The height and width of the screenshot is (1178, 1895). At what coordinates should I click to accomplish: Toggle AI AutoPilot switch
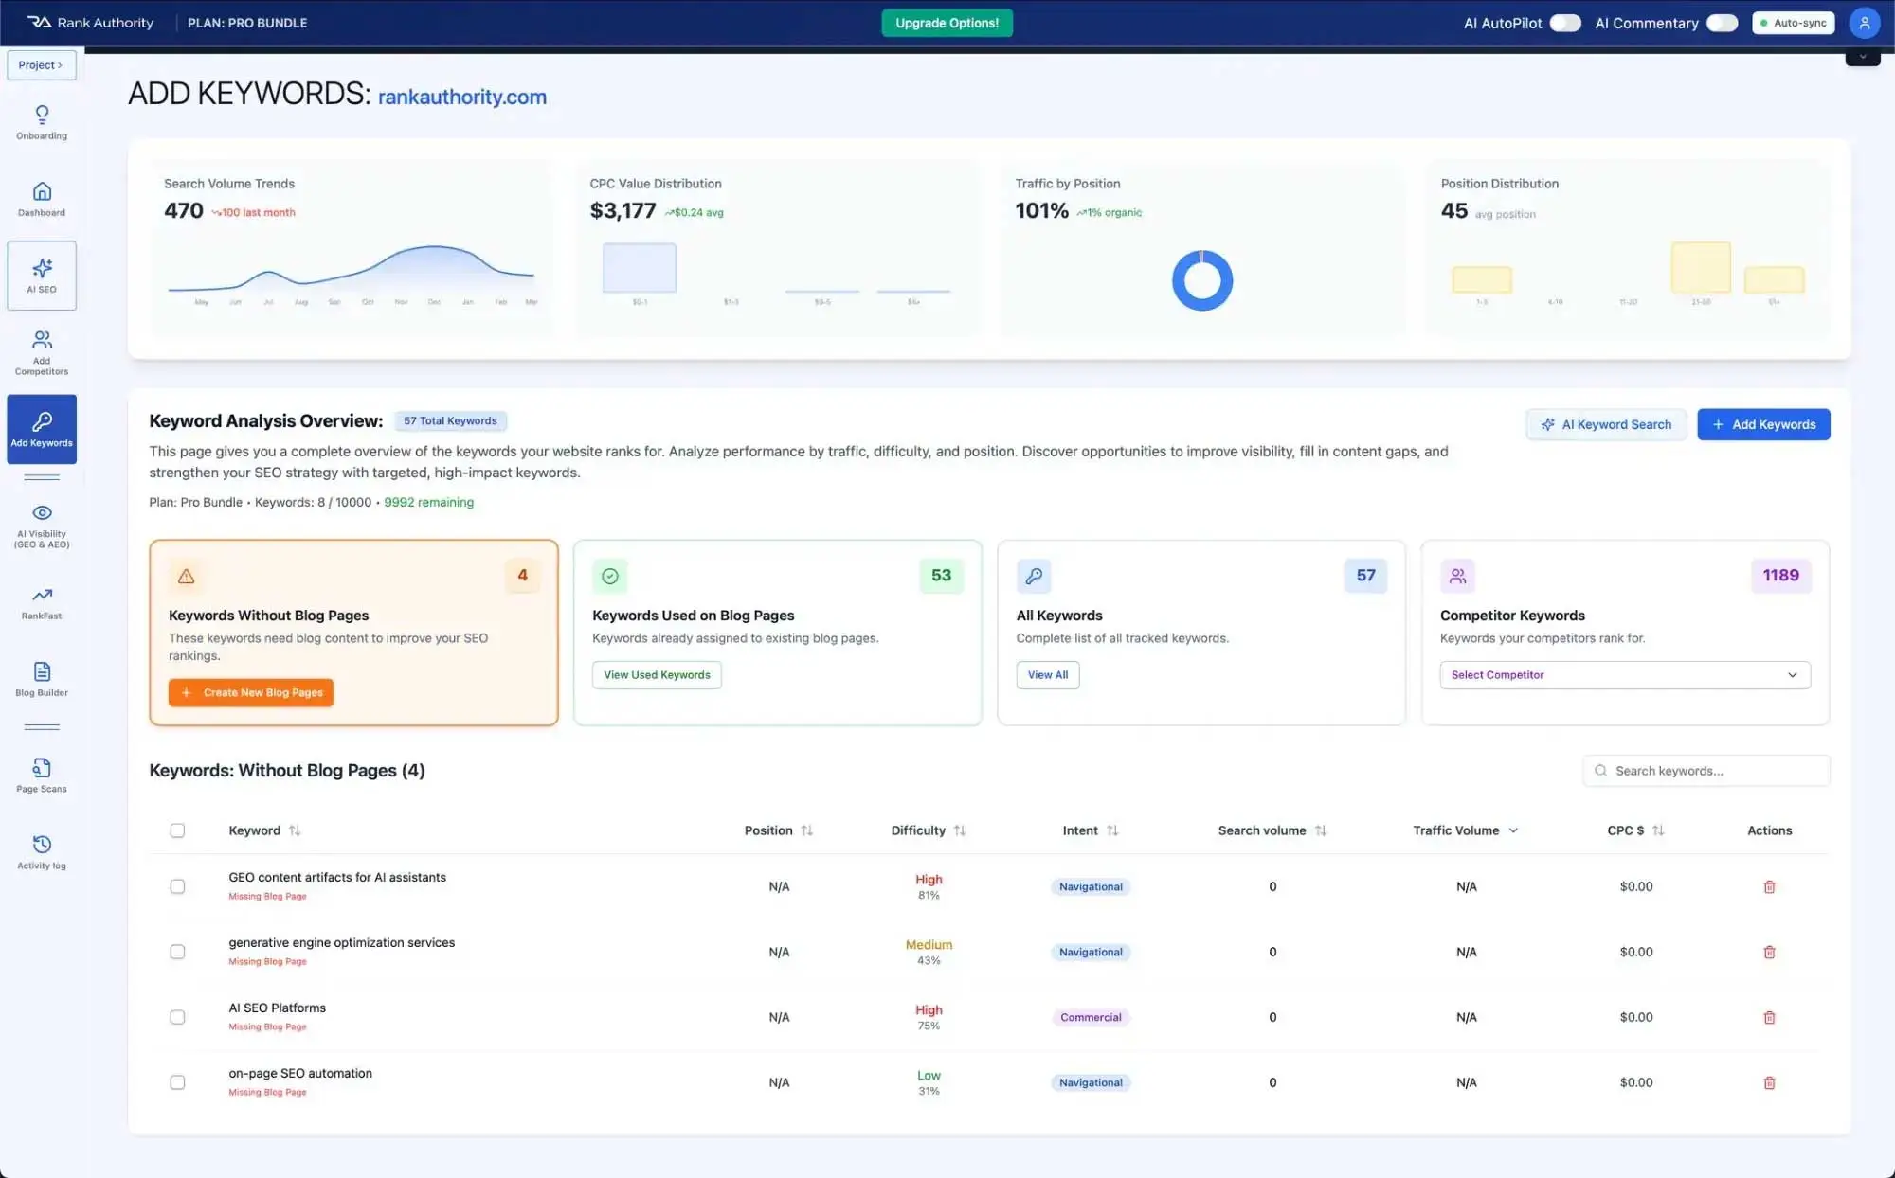pyautogui.click(x=1565, y=23)
